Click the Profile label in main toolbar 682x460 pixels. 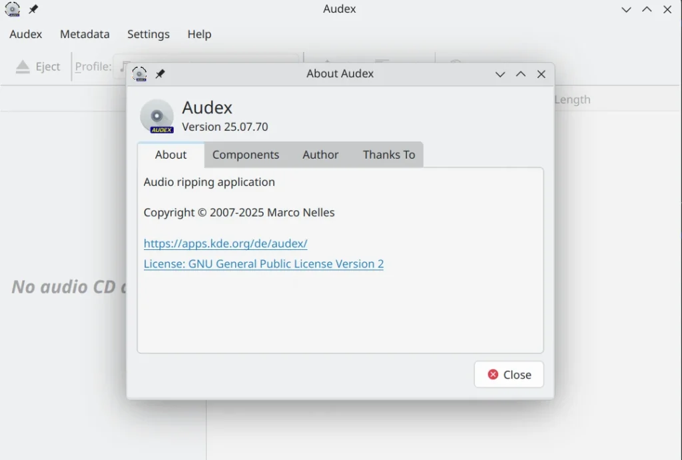[93, 67]
